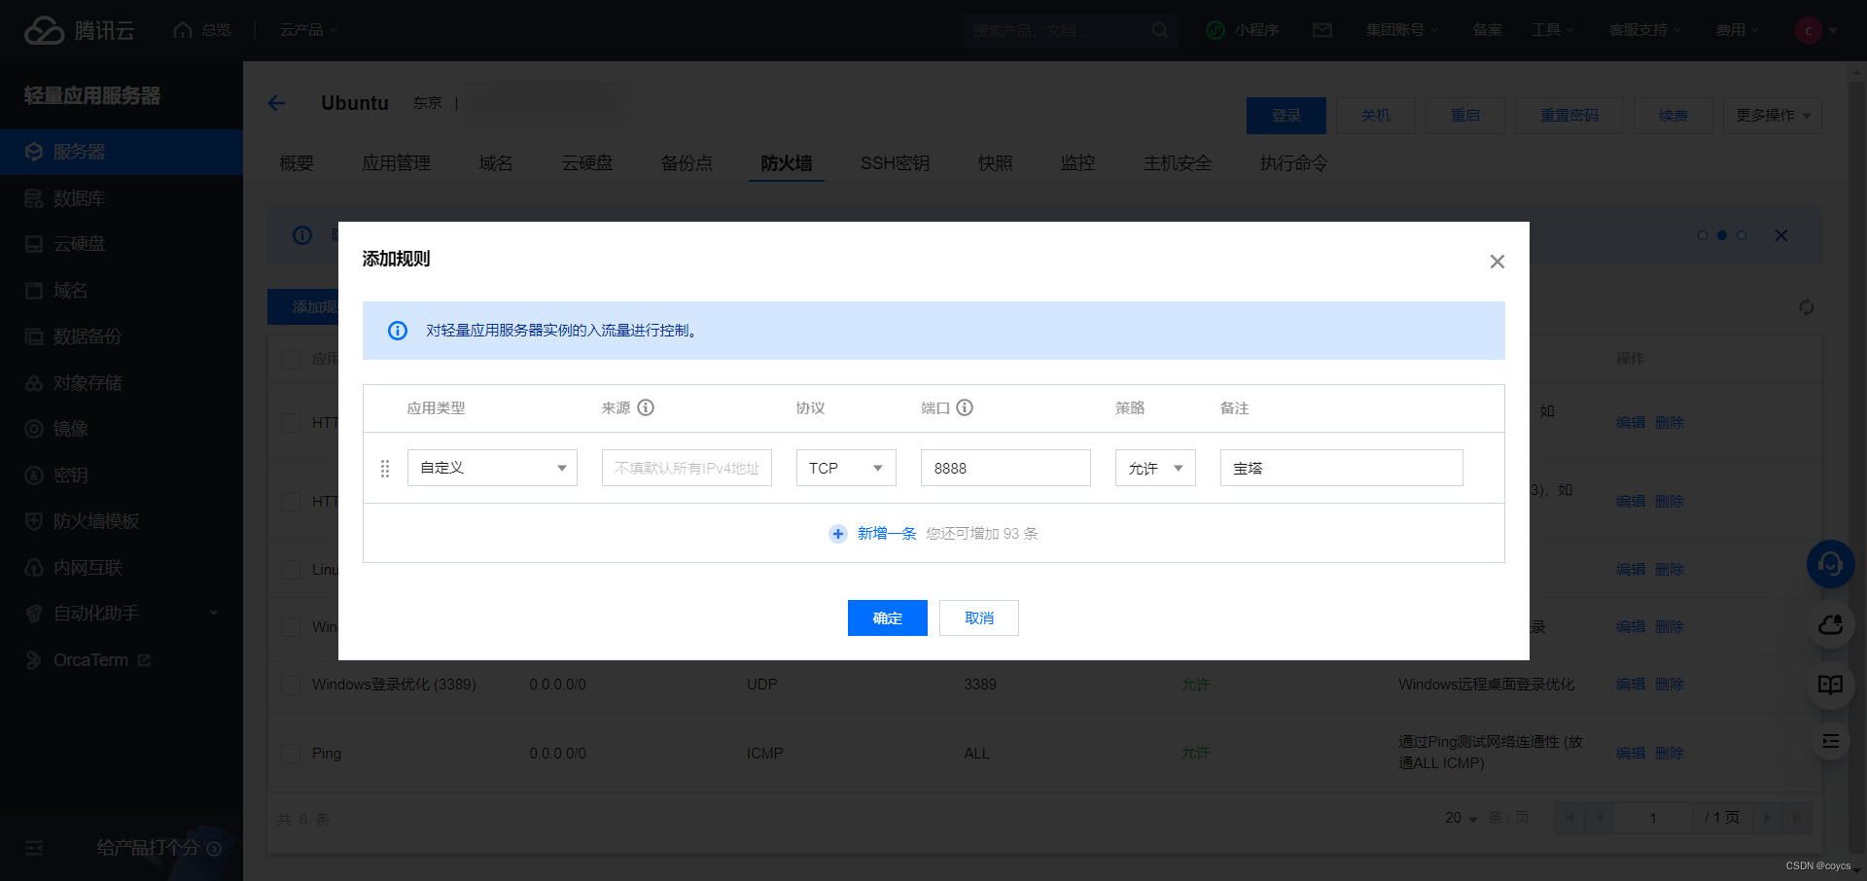Click the page number input showing 1

coord(1653,818)
